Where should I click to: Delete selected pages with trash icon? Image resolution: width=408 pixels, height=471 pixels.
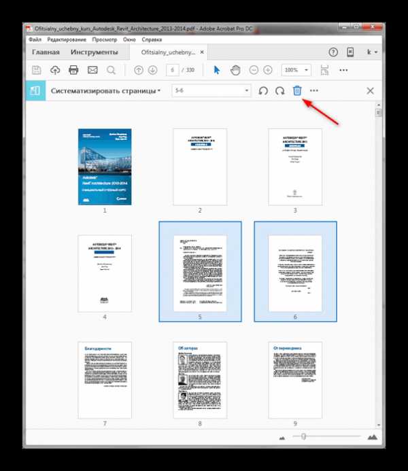pyautogui.click(x=297, y=90)
